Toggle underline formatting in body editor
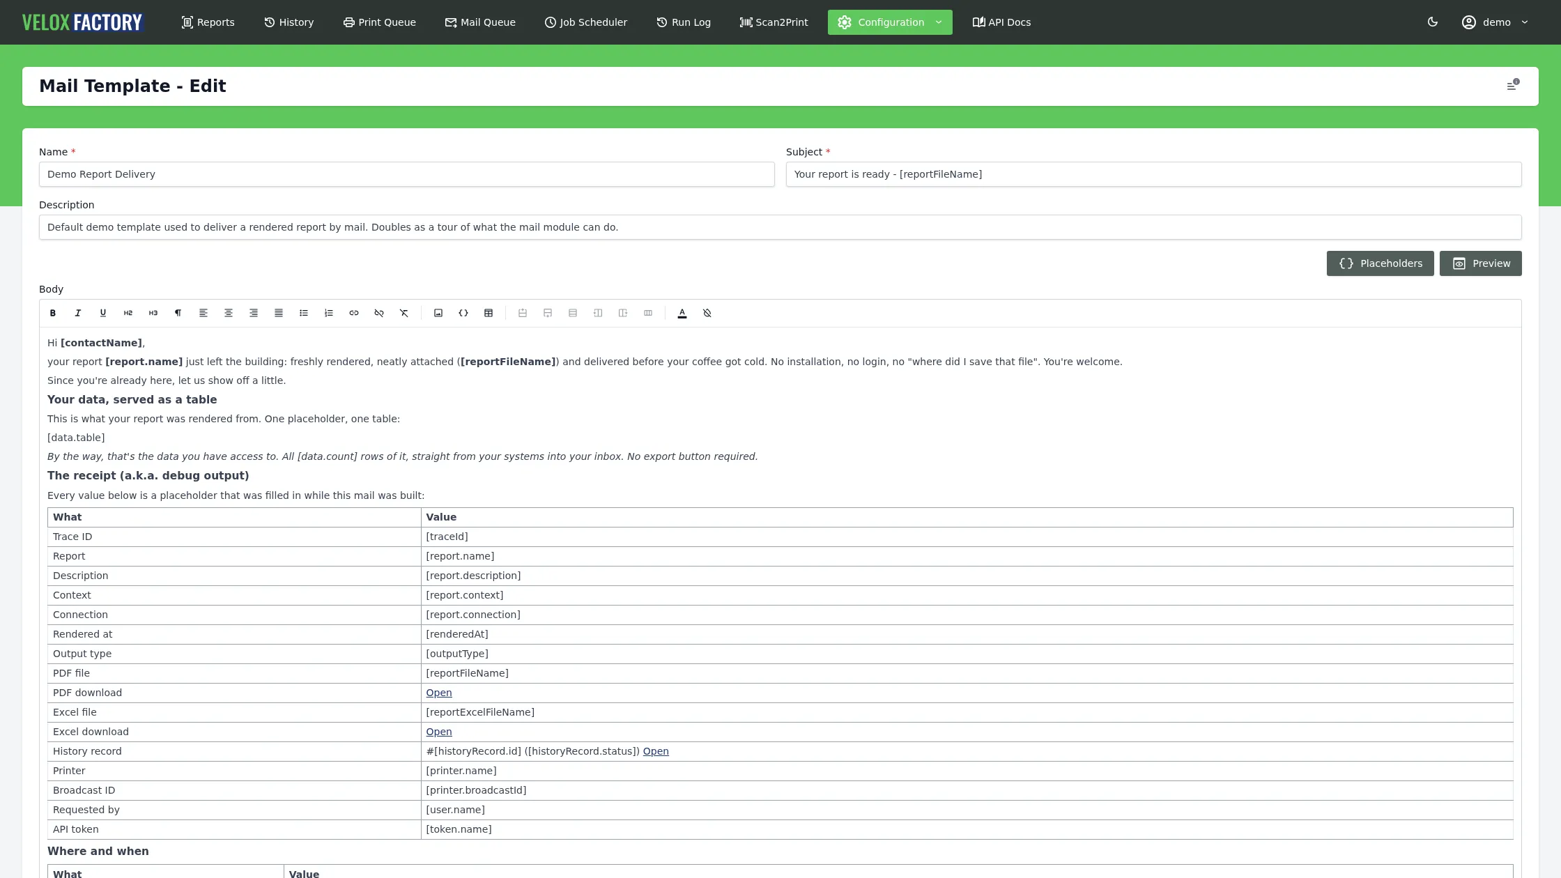 pyautogui.click(x=103, y=313)
